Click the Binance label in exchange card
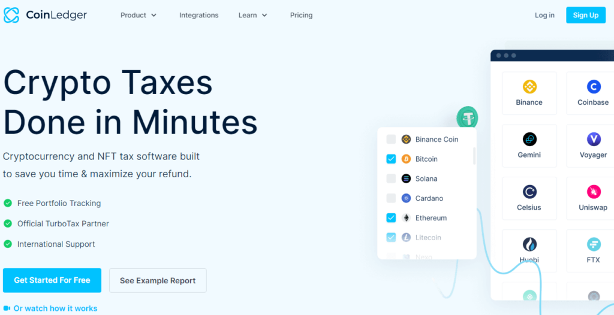Screen dimensions: 614x315 coord(529,102)
